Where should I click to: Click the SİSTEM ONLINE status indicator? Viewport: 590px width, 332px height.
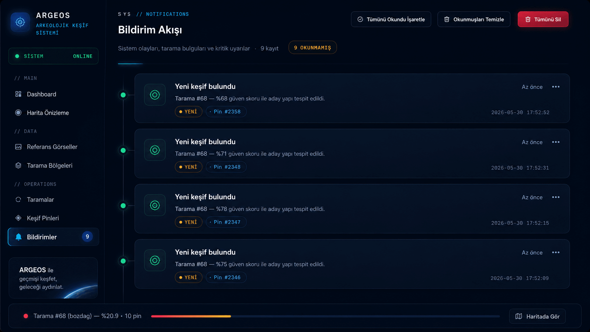(53, 56)
